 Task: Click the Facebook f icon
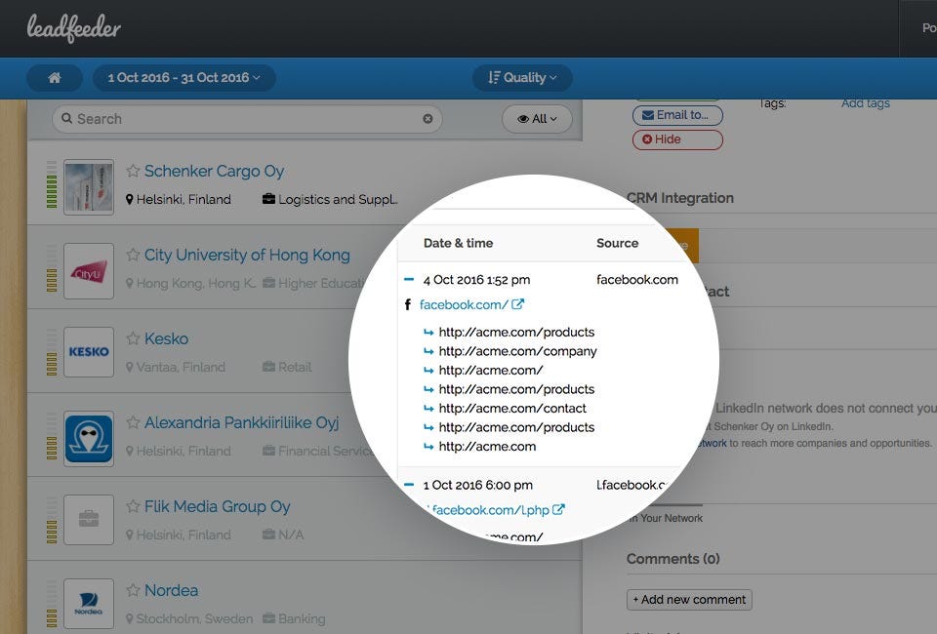[x=408, y=304]
